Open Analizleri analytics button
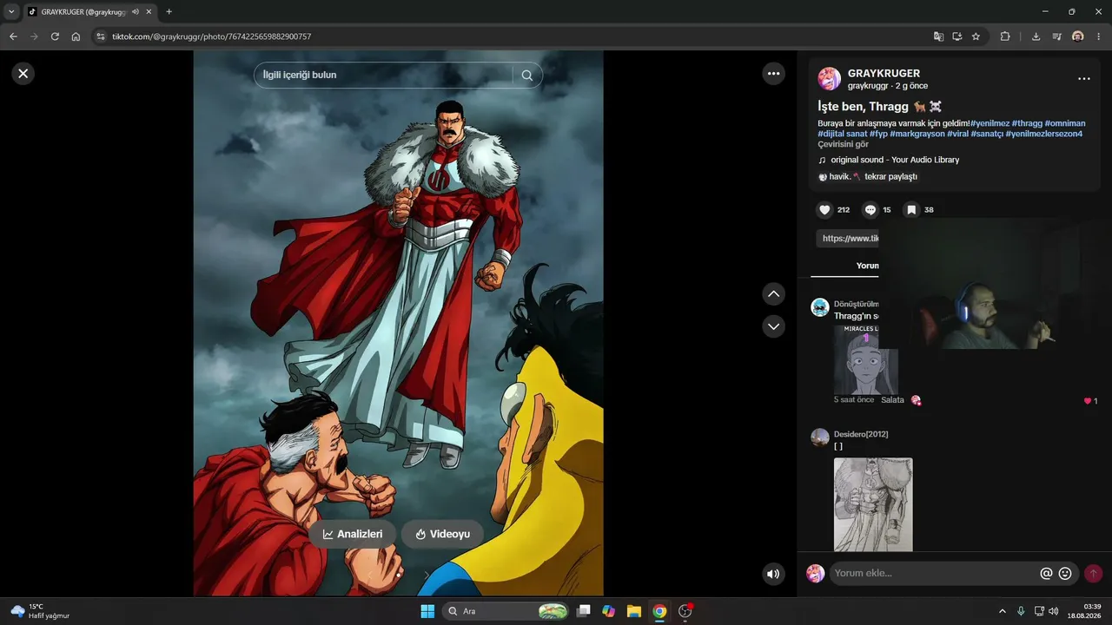1112x625 pixels. point(352,534)
